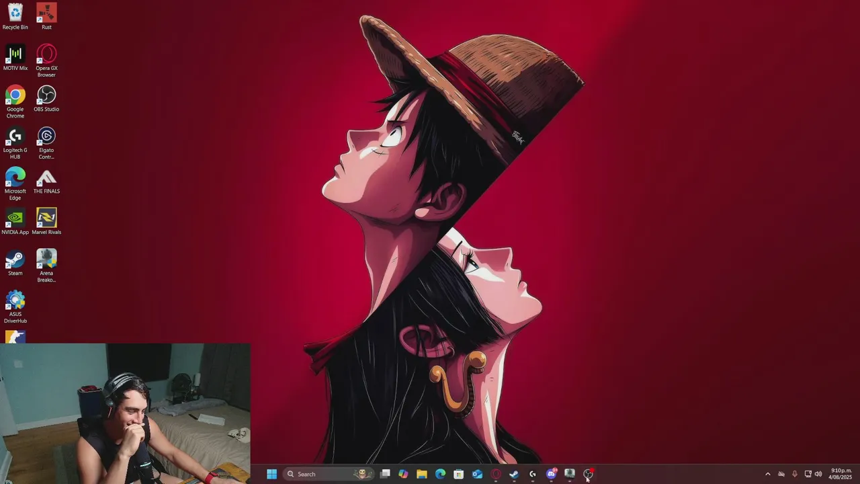The image size is (860, 484).
Task: Open the volume control tray icon
Action: [x=818, y=474]
